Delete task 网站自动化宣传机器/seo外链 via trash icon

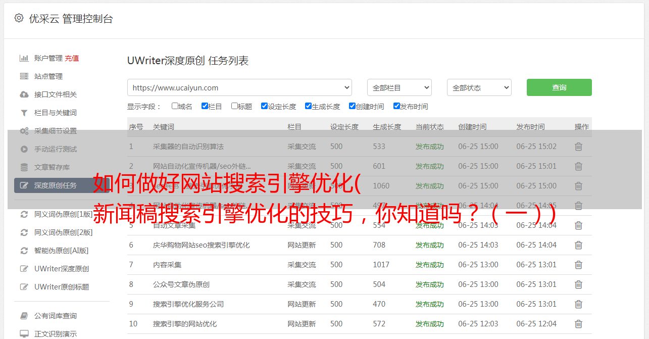578,166
